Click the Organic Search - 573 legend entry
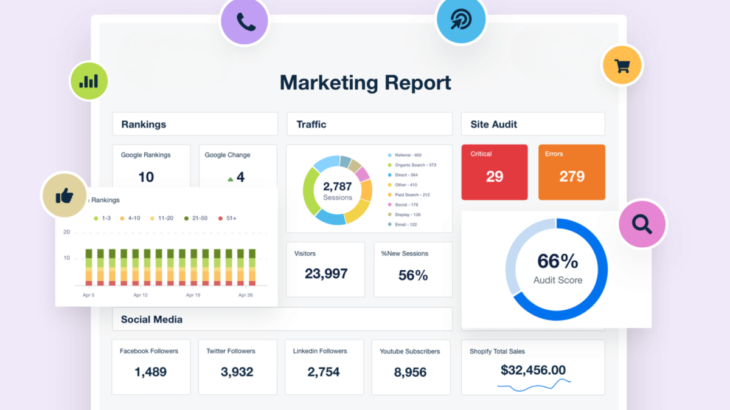 412,165
